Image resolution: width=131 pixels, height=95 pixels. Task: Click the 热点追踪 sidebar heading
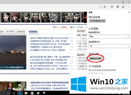[x=81, y=31]
